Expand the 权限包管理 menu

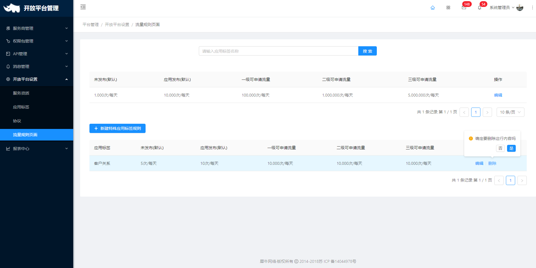click(x=36, y=41)
